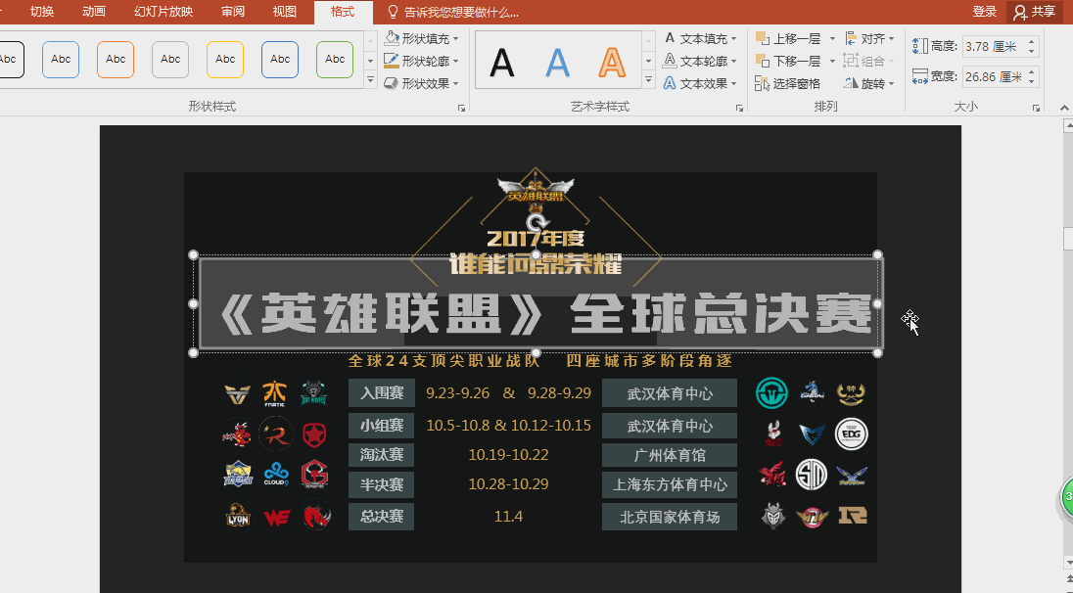Click the Cloud9 team logo
The width and height of the screenshot is (1073, 593).
(x=276, y=474)
